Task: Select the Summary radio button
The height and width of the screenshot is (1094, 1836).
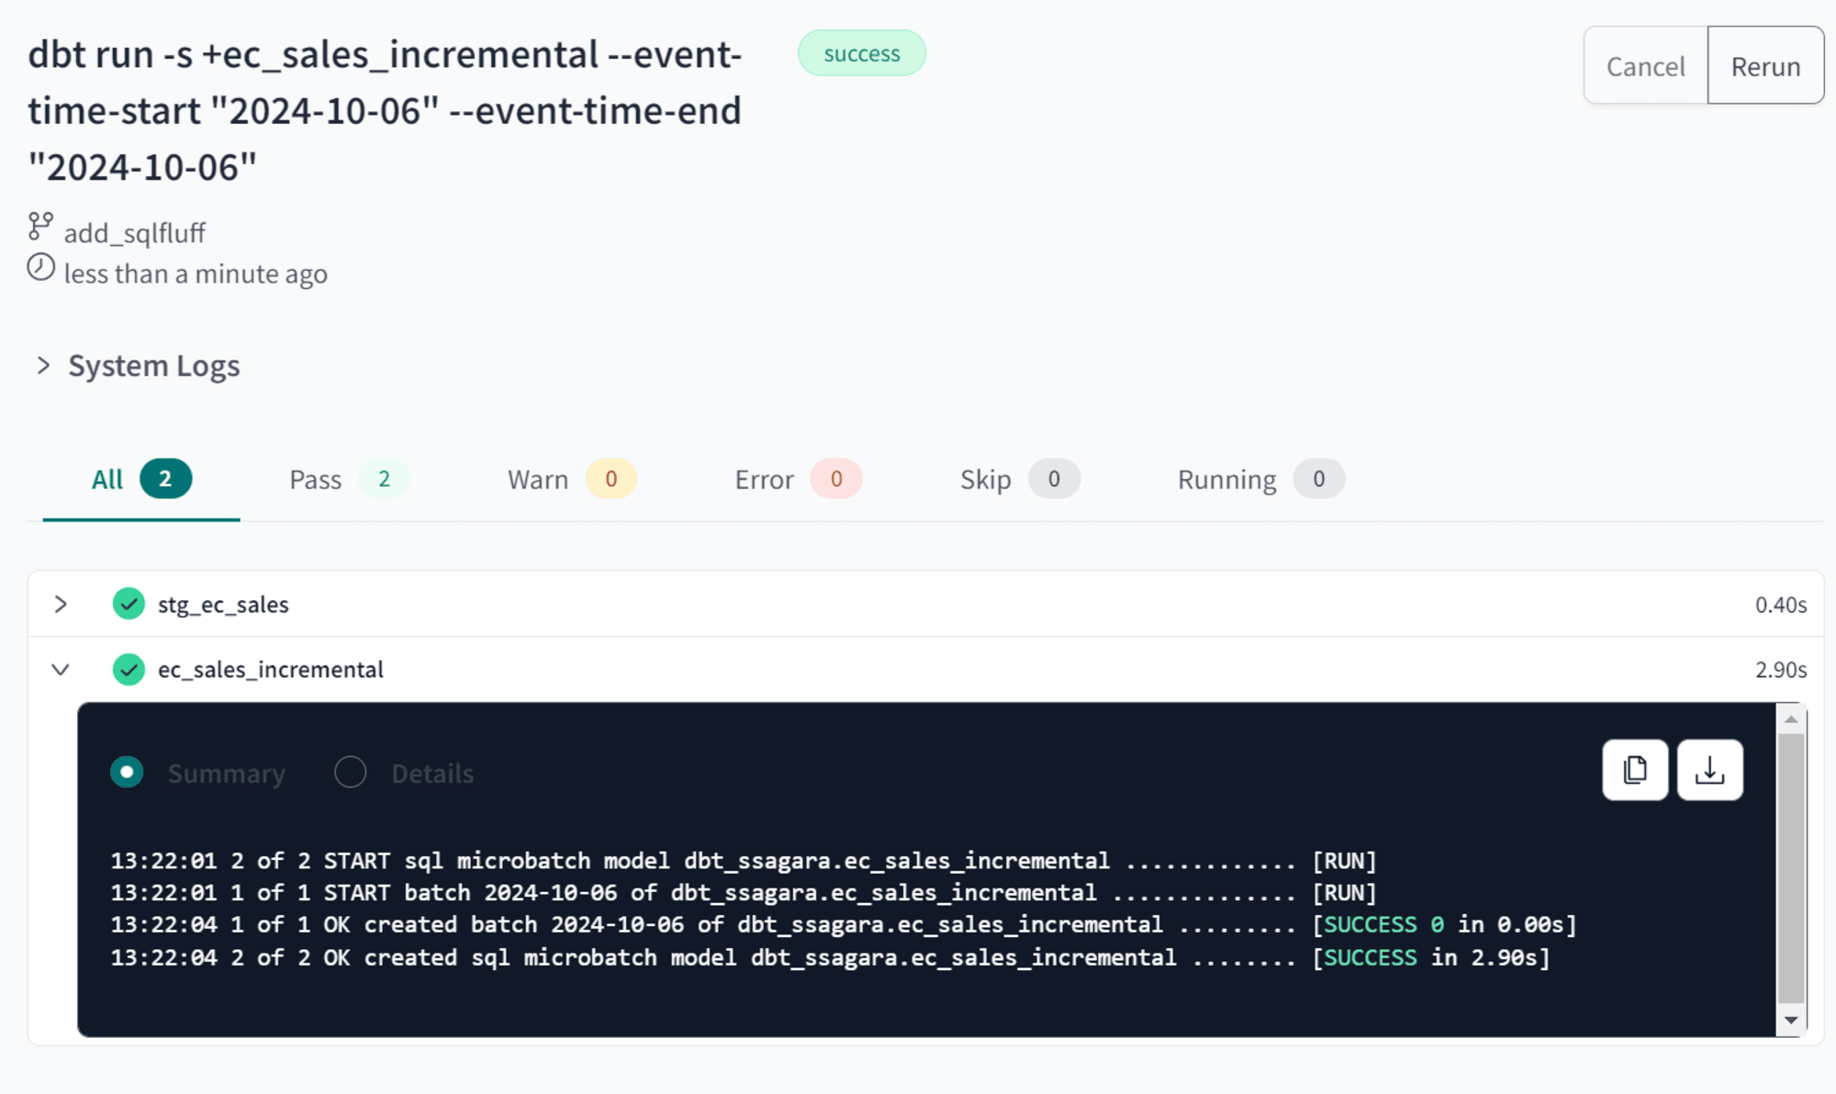Action: (127, 772)
